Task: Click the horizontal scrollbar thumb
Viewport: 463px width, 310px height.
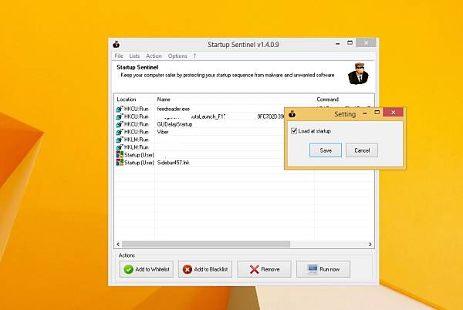Action: pyautogui.click(x=206, y=244)
